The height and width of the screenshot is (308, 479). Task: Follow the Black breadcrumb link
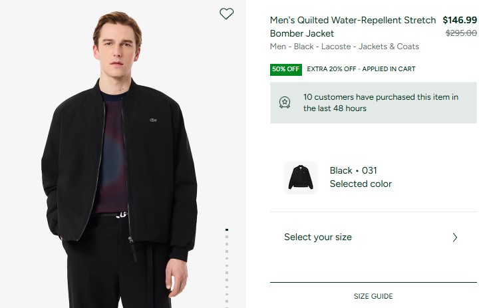303,47
